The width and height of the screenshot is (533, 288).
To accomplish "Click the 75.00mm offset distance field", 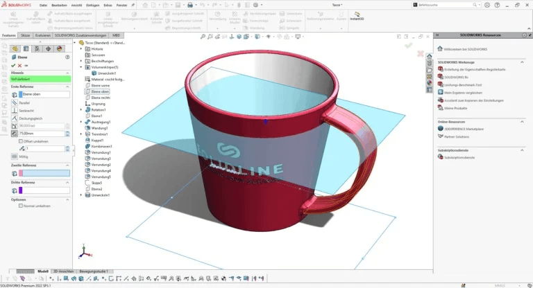I will (40, 134).
